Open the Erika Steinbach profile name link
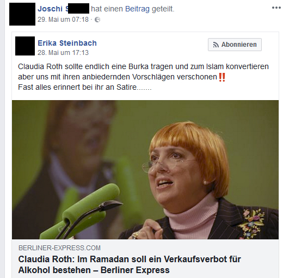The height and width of the screenshot is (278, 283). pyautogui.click(x=67, y=43)
